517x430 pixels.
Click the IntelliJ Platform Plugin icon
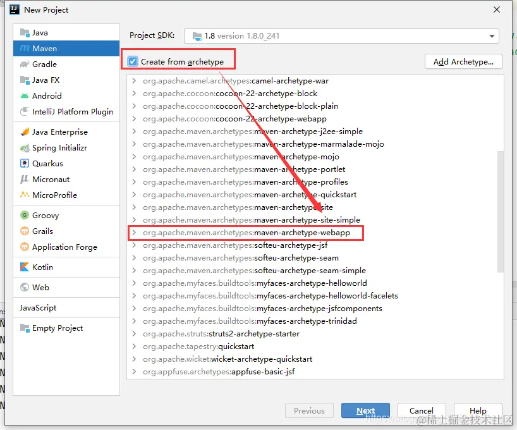25,111
